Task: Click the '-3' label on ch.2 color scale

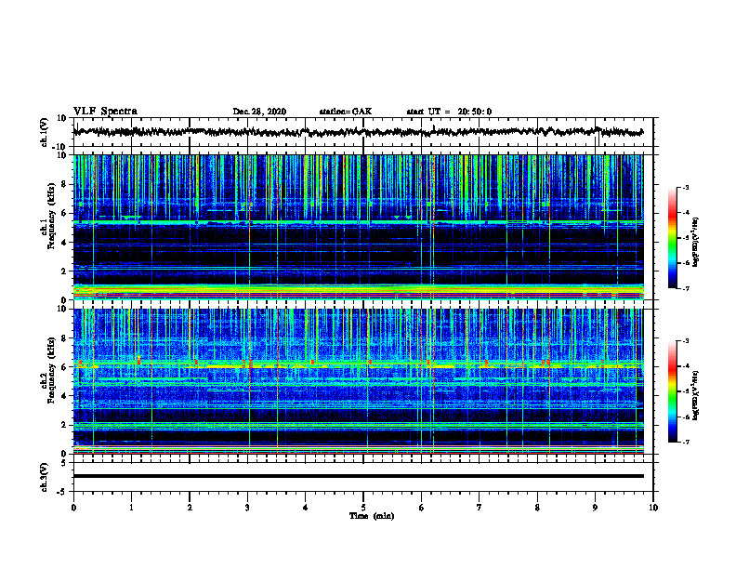Action: click(x=685, y=341)
